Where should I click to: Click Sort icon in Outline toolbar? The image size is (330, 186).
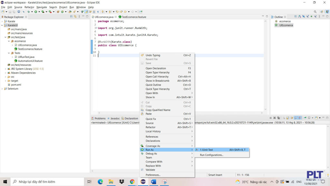tap(299, 16)
